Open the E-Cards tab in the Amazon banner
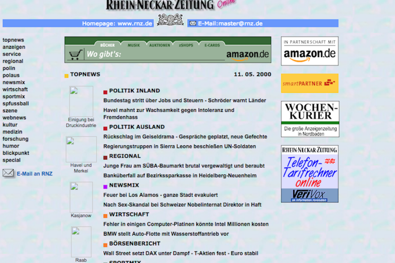The width and height of the screenshot is (395, 263). click(x=212, y=45)
